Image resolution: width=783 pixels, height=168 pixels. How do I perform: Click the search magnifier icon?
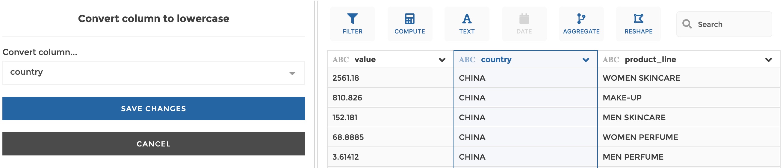click(x=687, y=24)
